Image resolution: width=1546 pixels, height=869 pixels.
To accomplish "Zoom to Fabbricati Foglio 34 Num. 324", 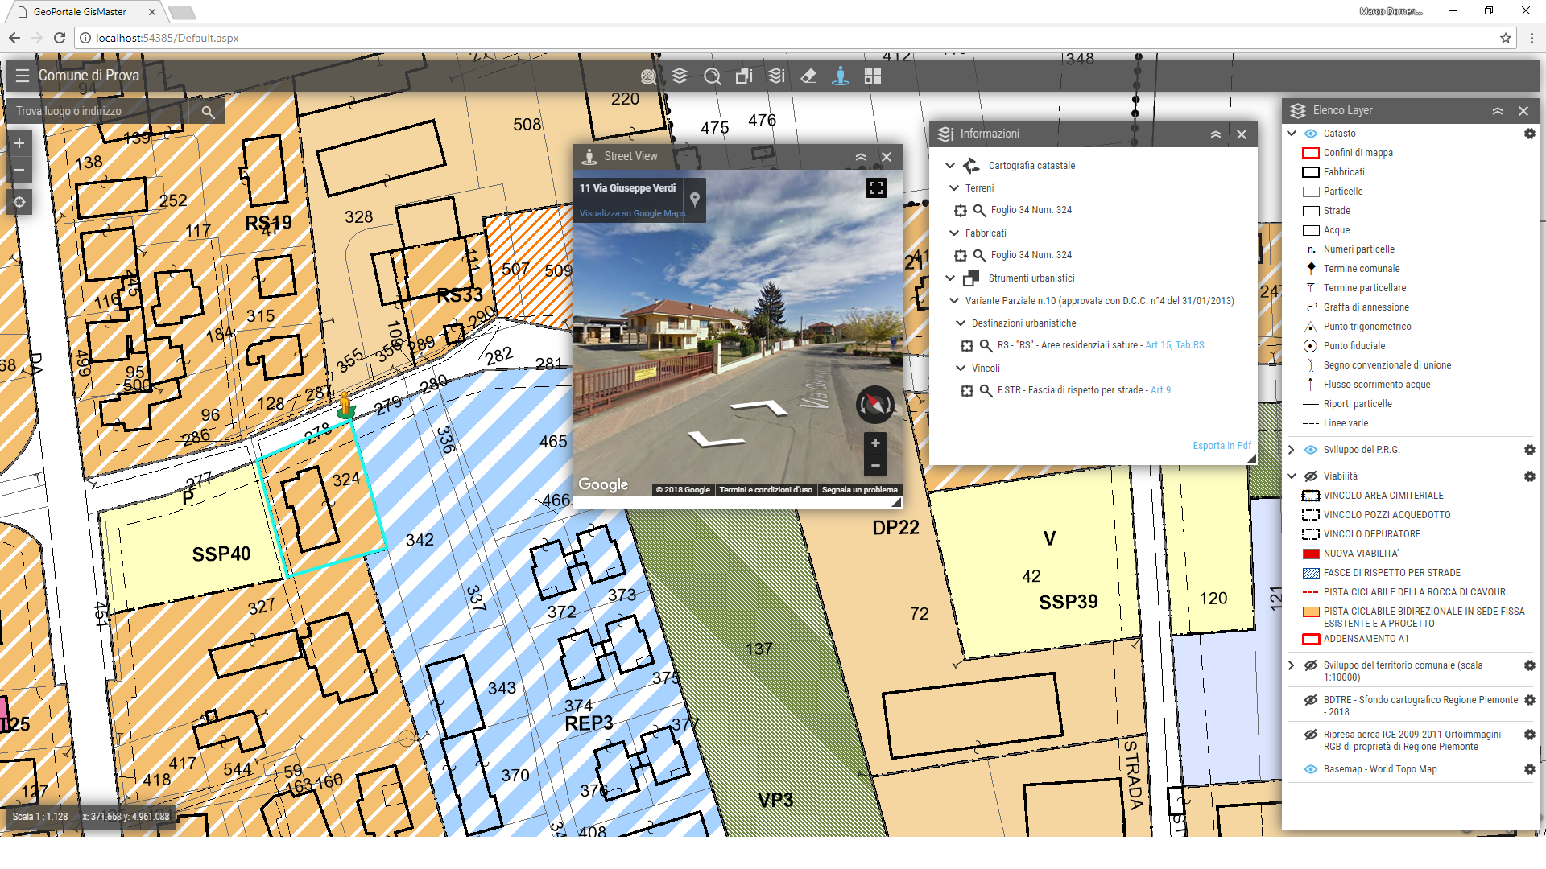I will (x=979, y=255).
